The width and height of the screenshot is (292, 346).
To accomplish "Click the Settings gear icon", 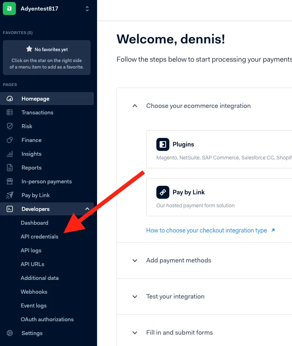I will 10,333.
